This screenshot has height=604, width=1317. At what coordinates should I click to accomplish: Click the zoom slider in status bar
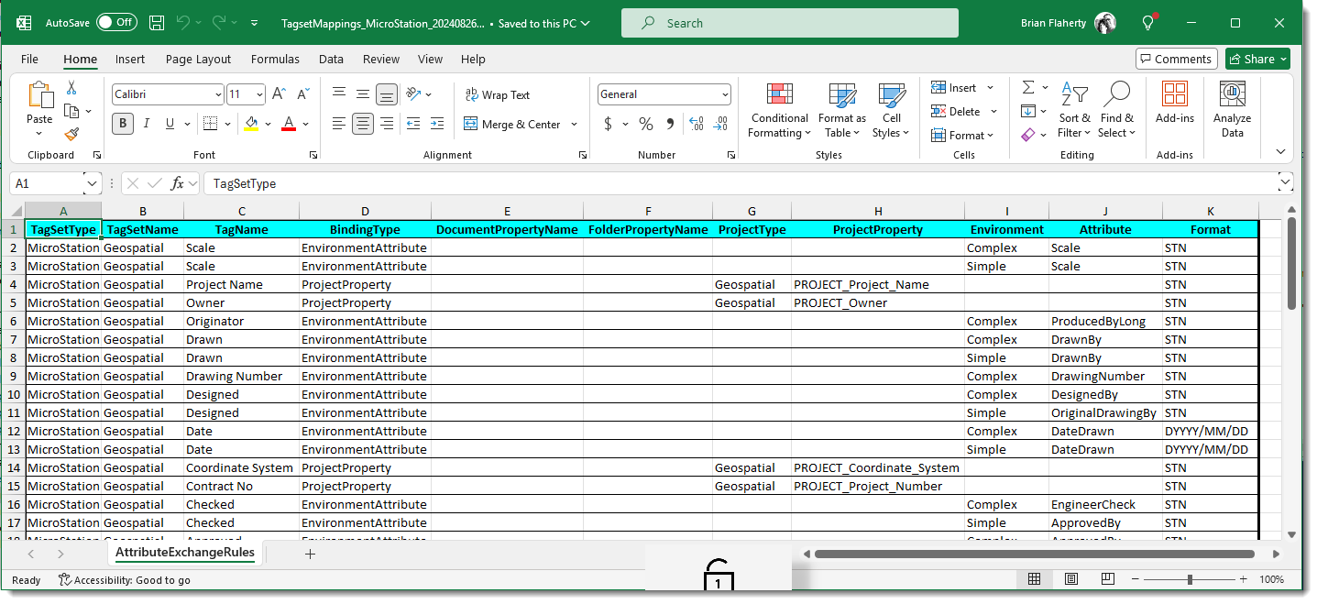tap(1190, 579)
